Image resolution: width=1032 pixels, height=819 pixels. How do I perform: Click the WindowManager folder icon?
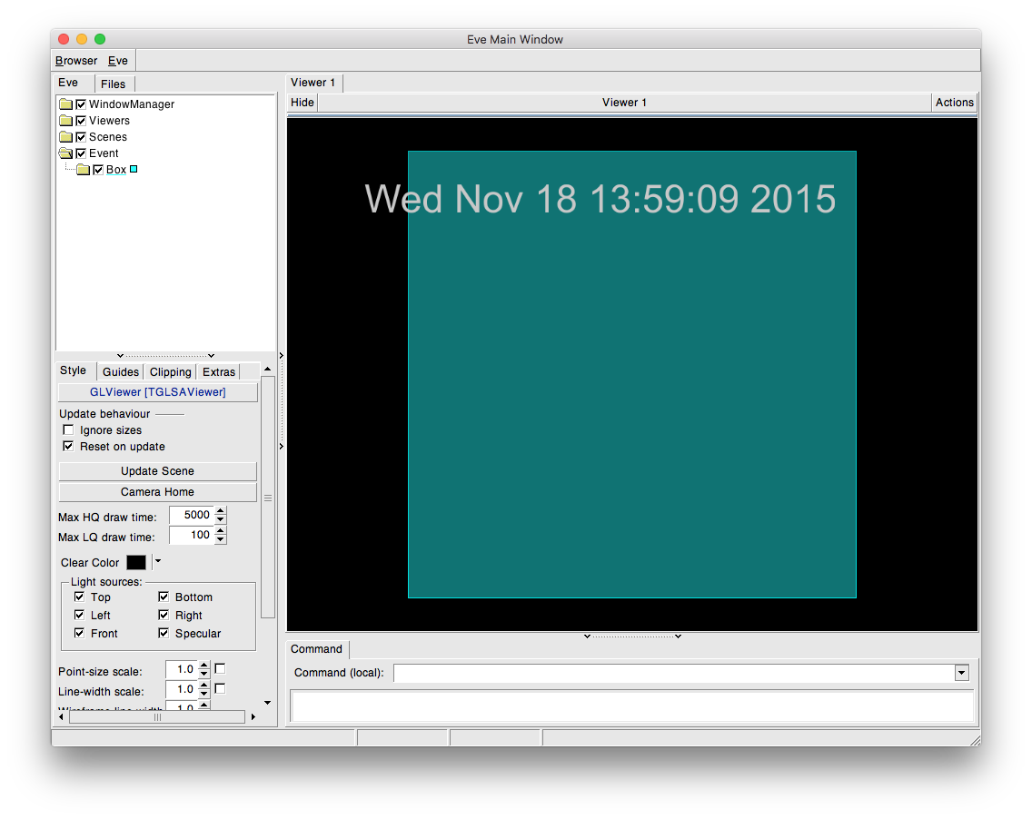(x=65, y=104)
